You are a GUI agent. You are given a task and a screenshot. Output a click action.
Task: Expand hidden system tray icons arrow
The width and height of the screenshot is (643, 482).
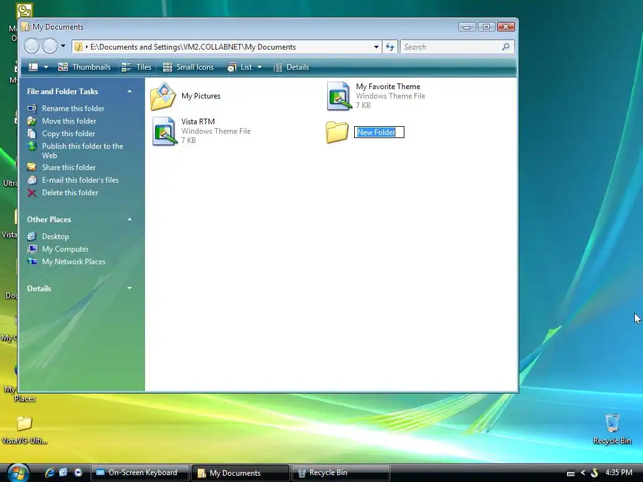coord(583,473)
